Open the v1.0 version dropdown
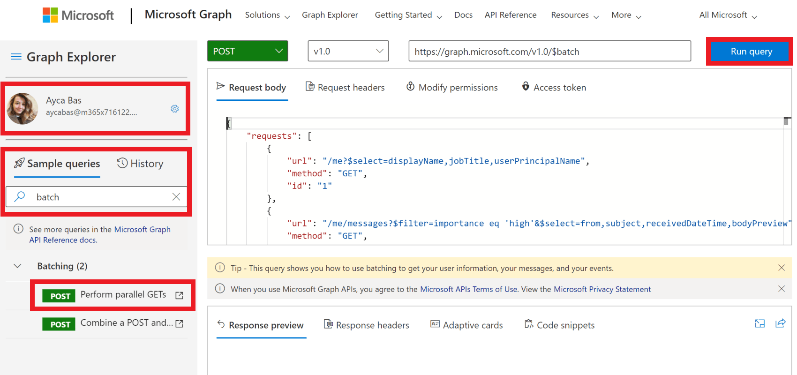This screenshot has width=797, height=375. coord(348,51)
